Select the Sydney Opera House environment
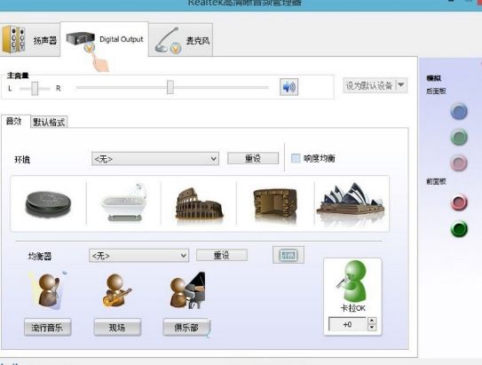482x365 pixels. coord(351,199)
